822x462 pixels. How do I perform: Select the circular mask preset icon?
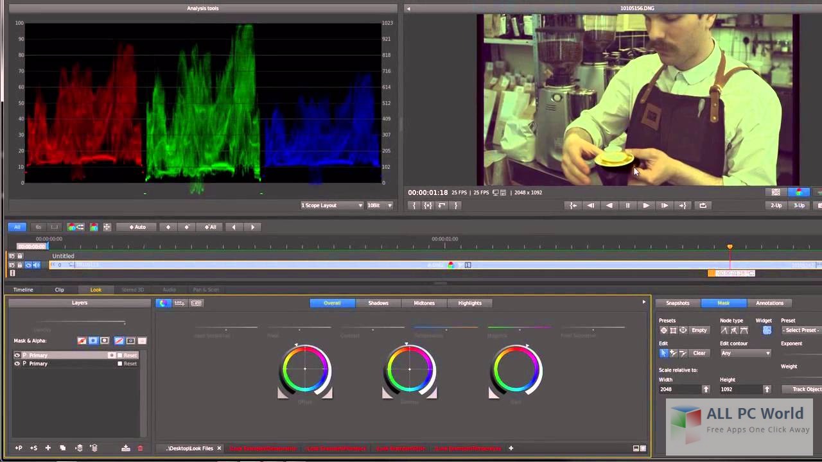pyautogui.click(x=664, y=330)
